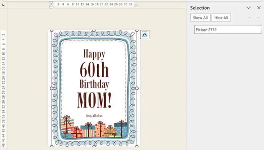Click the top-left corner handle of picture
The height and width of the screenshot is (150, 264).
click(x=52, y=31)
